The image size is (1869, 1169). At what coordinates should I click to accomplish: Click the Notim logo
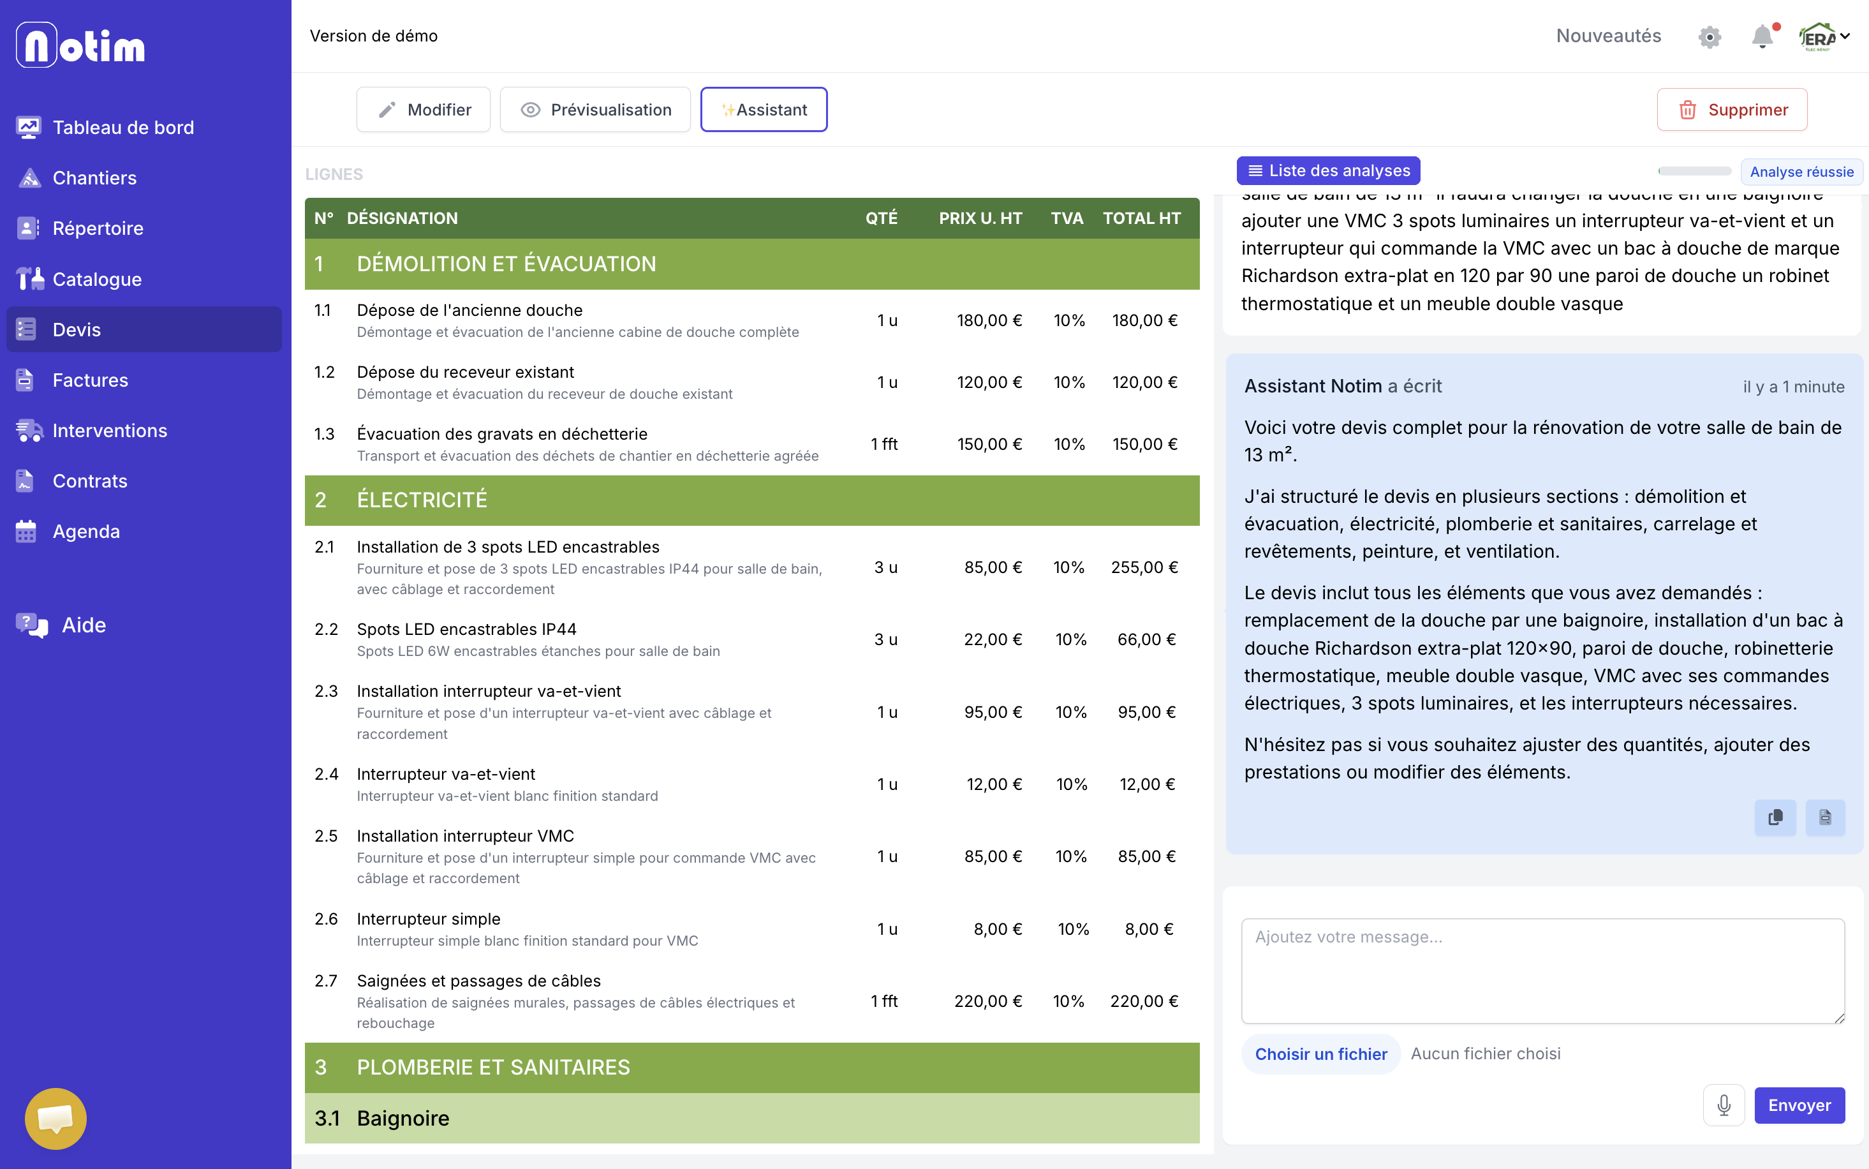[80, 45]
